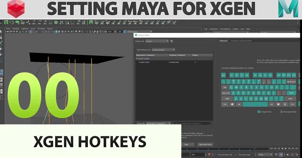The image size is (302, 158).
Task: Collapse the Custom Scripts category in the hotkey list
Action: (136, 58)
